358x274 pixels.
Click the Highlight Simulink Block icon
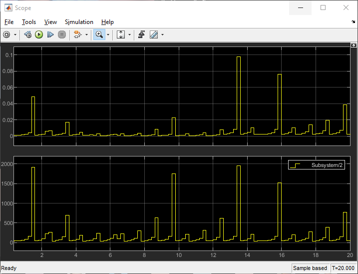pyautogui.click(x=77, y=35)
